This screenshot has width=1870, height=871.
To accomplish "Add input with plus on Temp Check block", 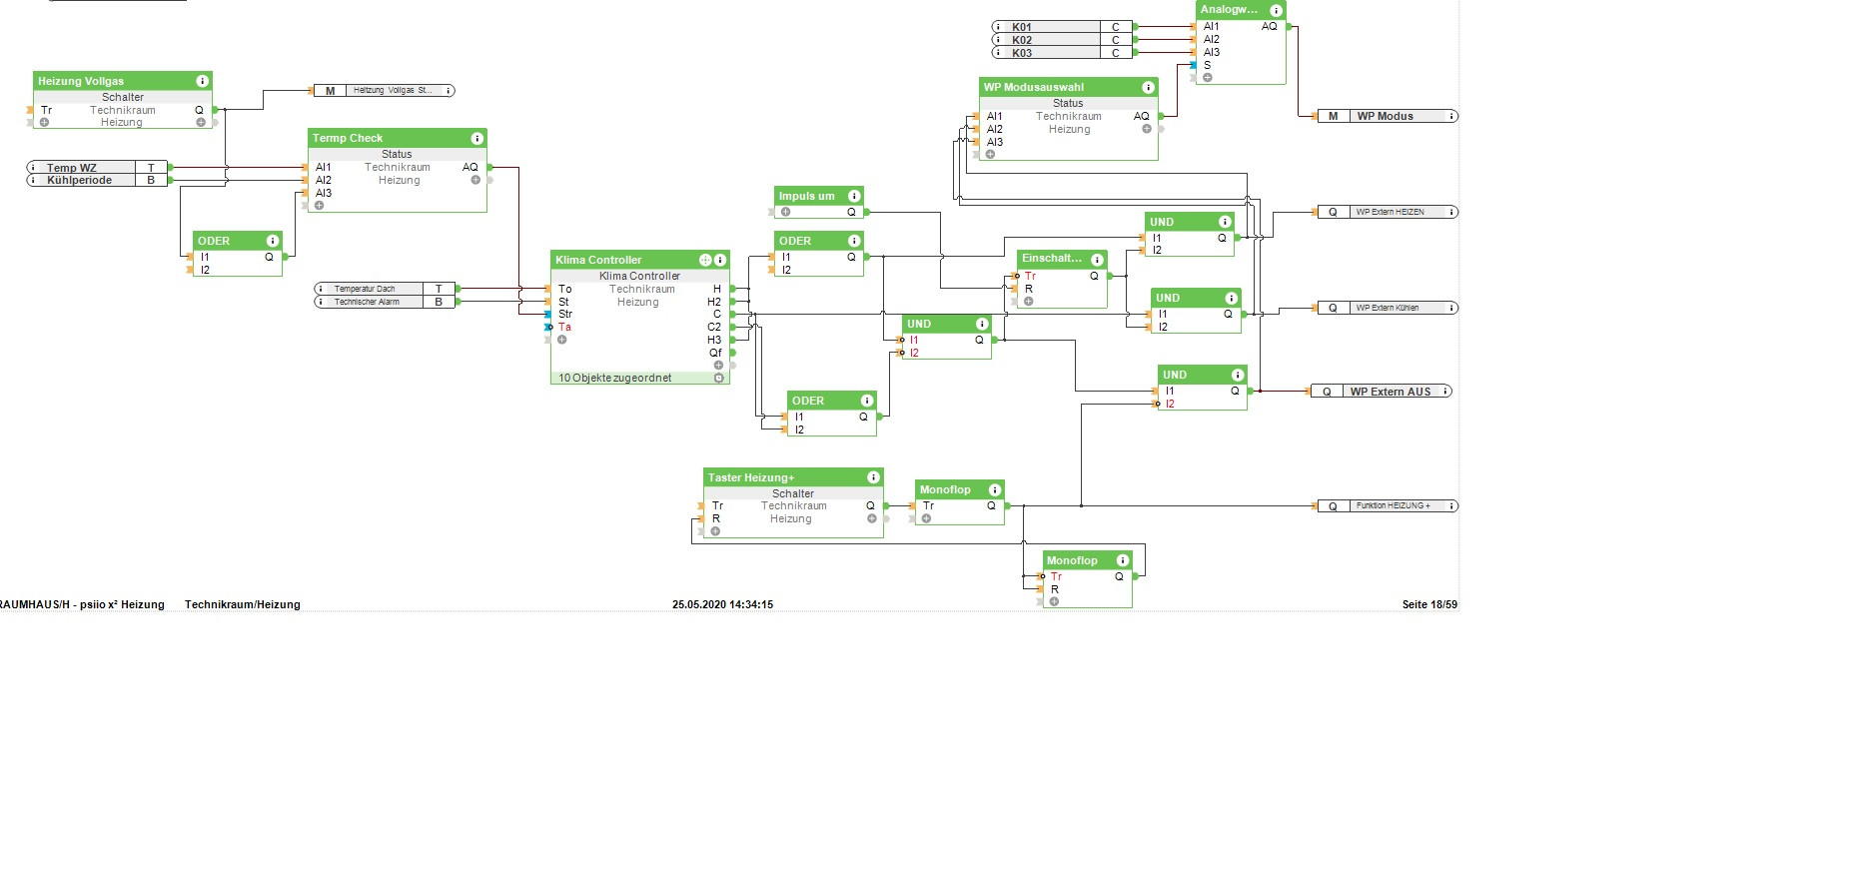I will 319,206.
